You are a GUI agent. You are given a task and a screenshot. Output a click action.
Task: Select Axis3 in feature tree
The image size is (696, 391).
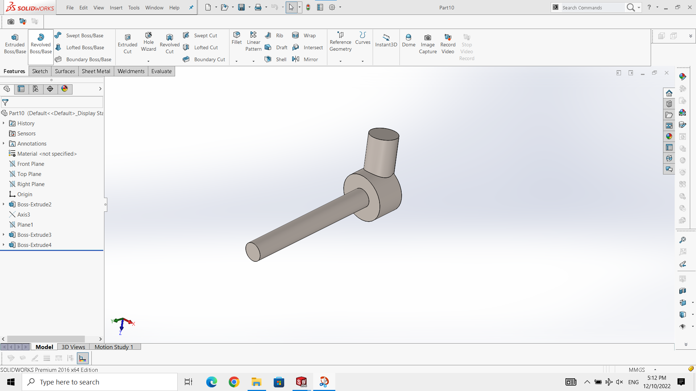pyautogui.click(x=24, y=215)
